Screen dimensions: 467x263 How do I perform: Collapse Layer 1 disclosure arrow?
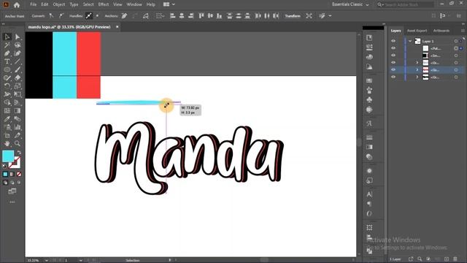pos(410,41)
